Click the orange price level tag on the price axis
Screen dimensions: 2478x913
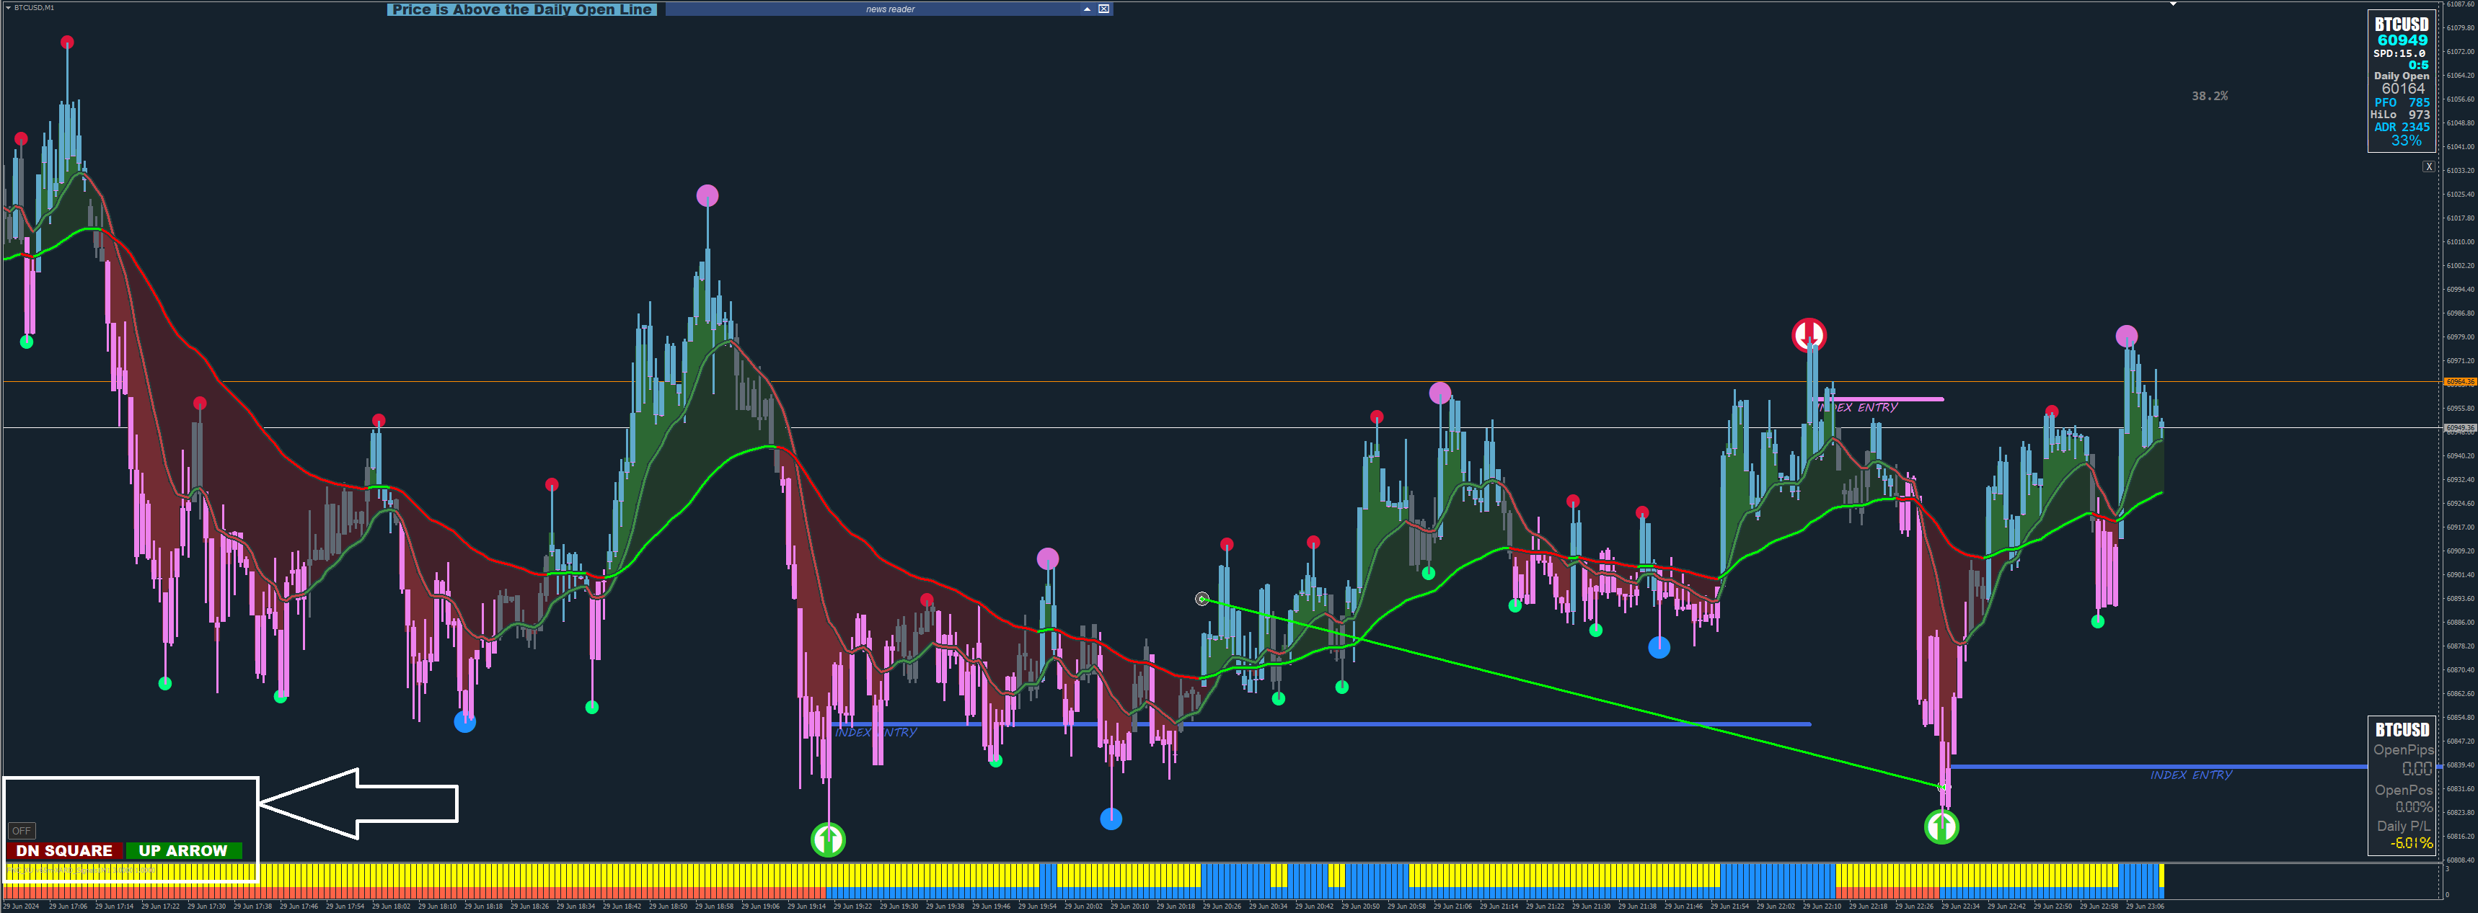tap(2460, 381)
